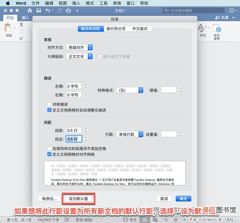Collapse the ribbon with the chevron
This screenshot has height=223, width=240.
pyautogui.click(x=234, y=18)
